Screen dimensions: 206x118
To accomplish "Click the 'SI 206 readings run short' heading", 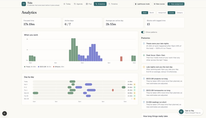I will pyautogui.click(x=156, y=102).
